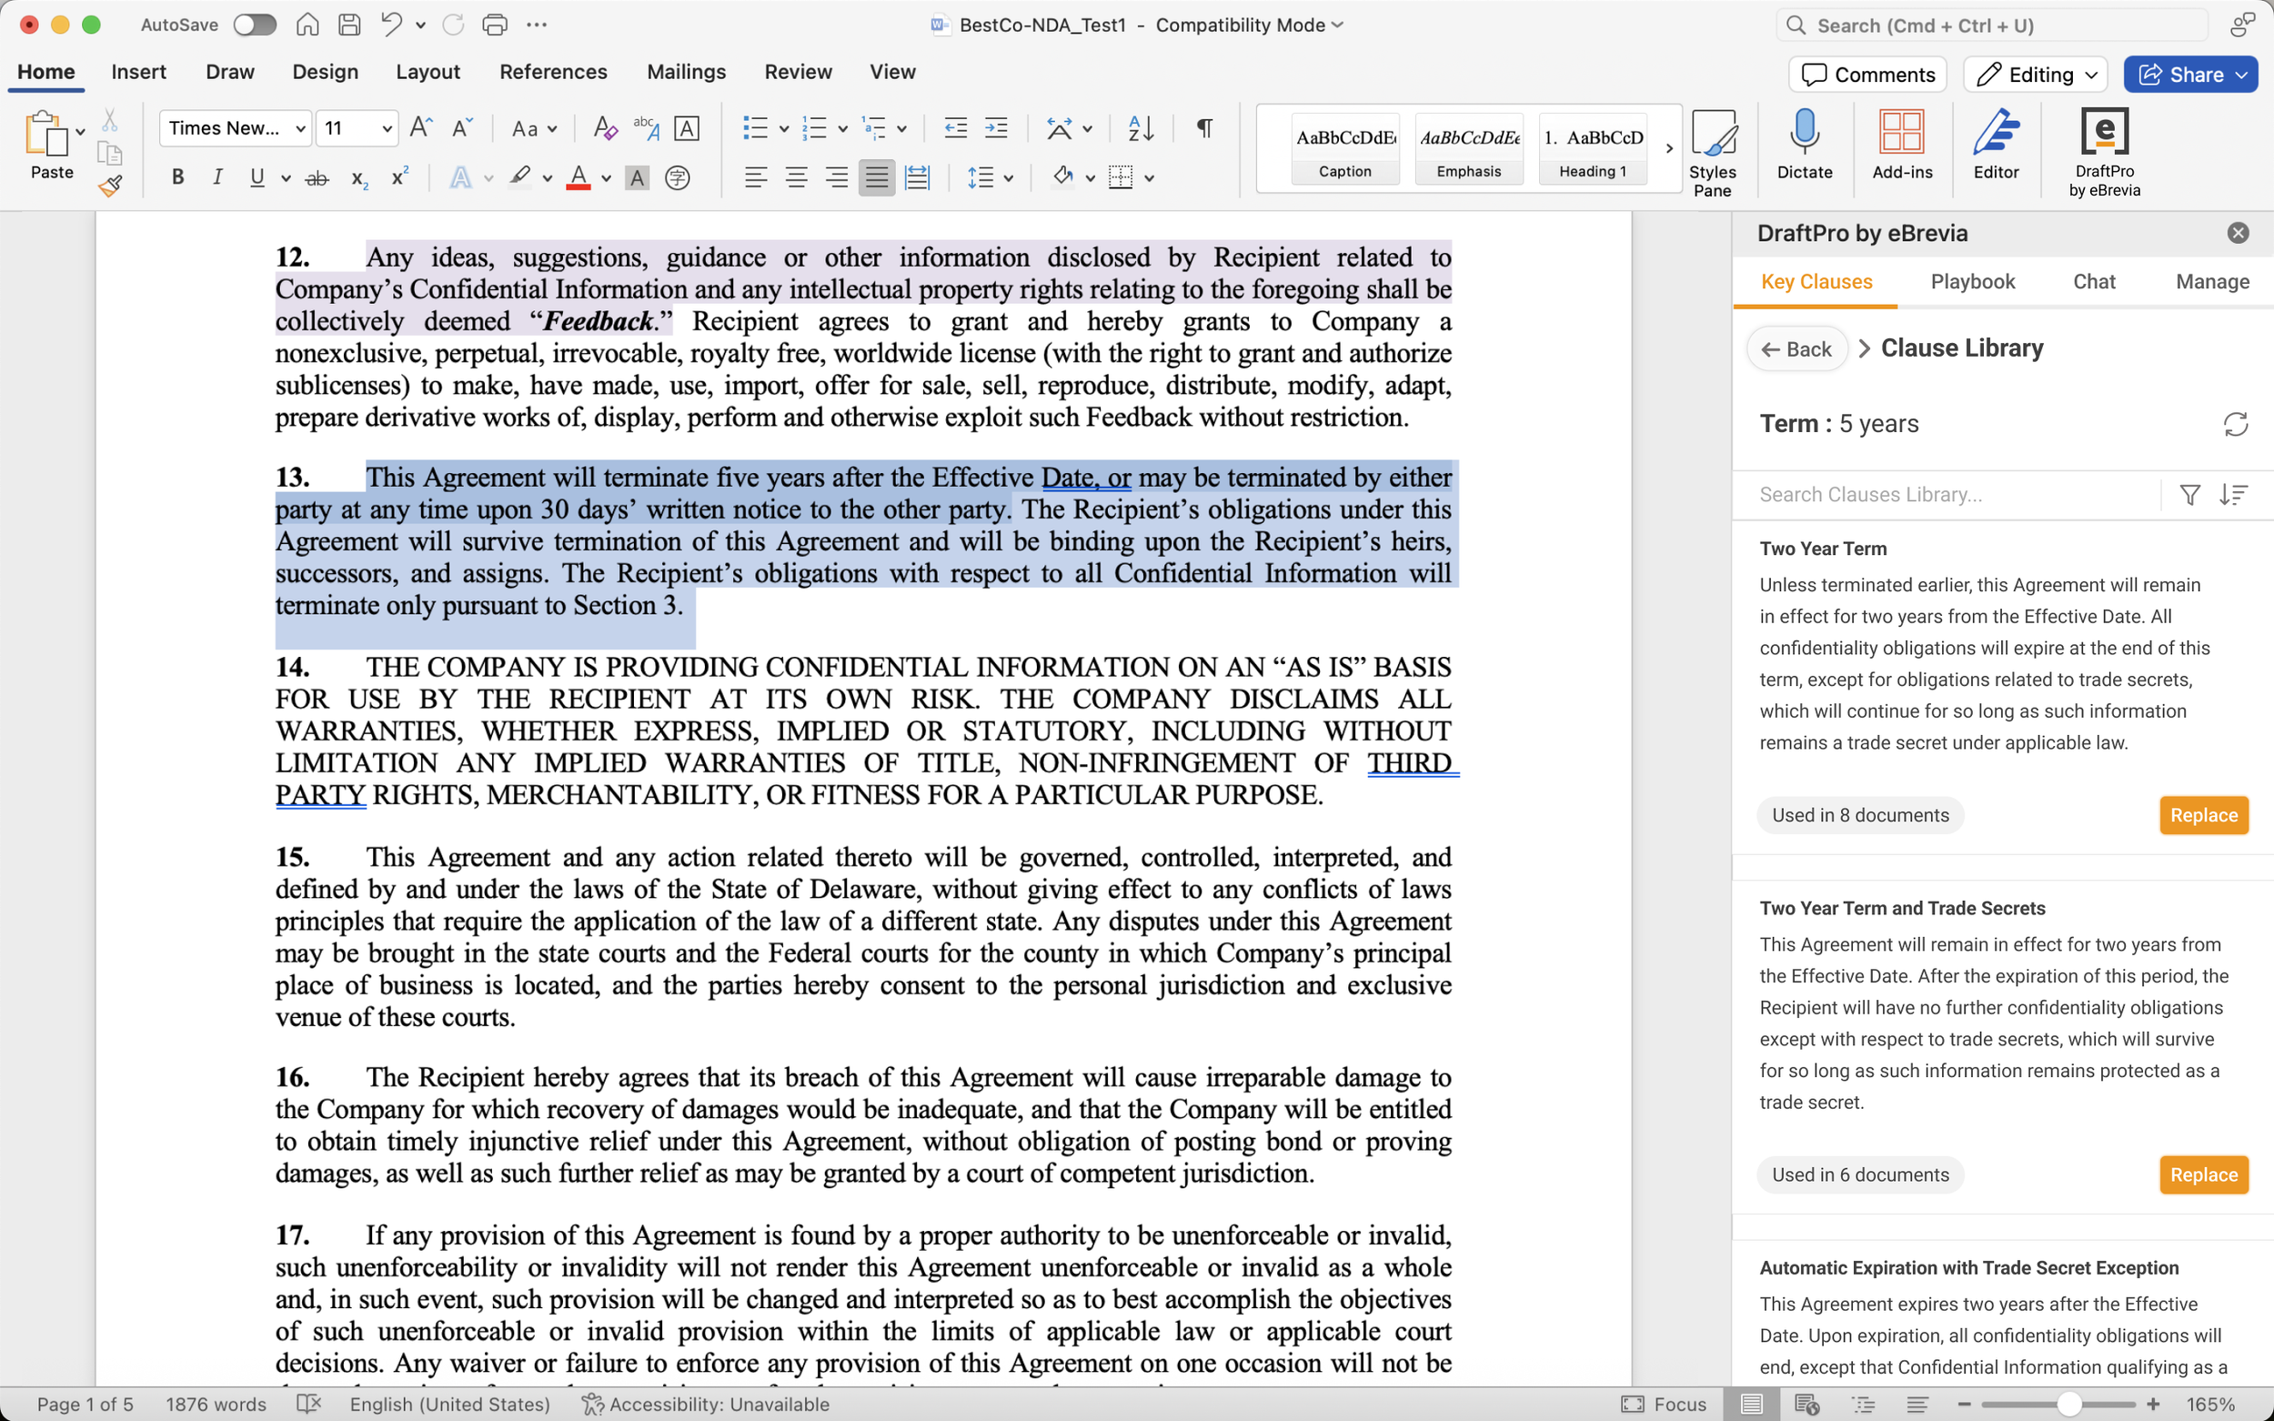Viewport: 2274px width, 1421px height.
Task: Click Replace for Two Year Term clause
Action: tap(2204, 815)
